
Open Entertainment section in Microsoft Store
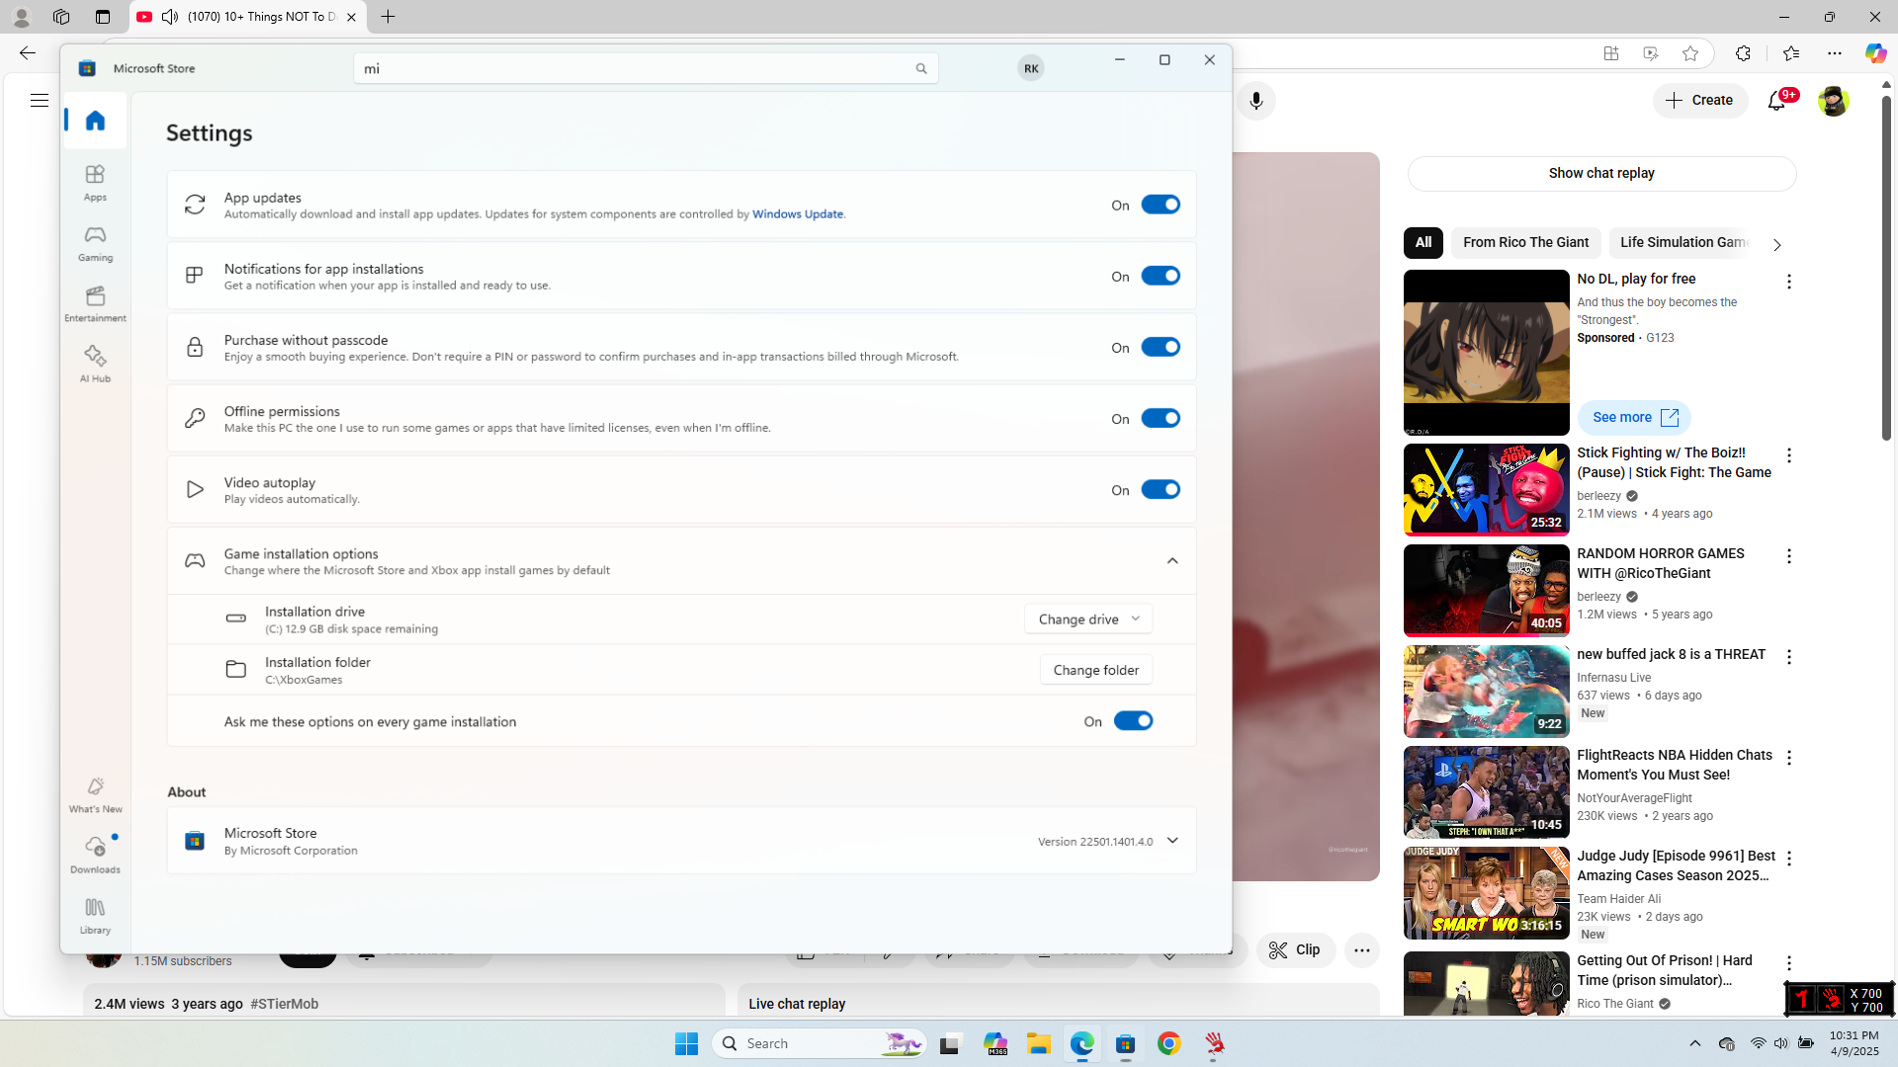click(95, 303)
